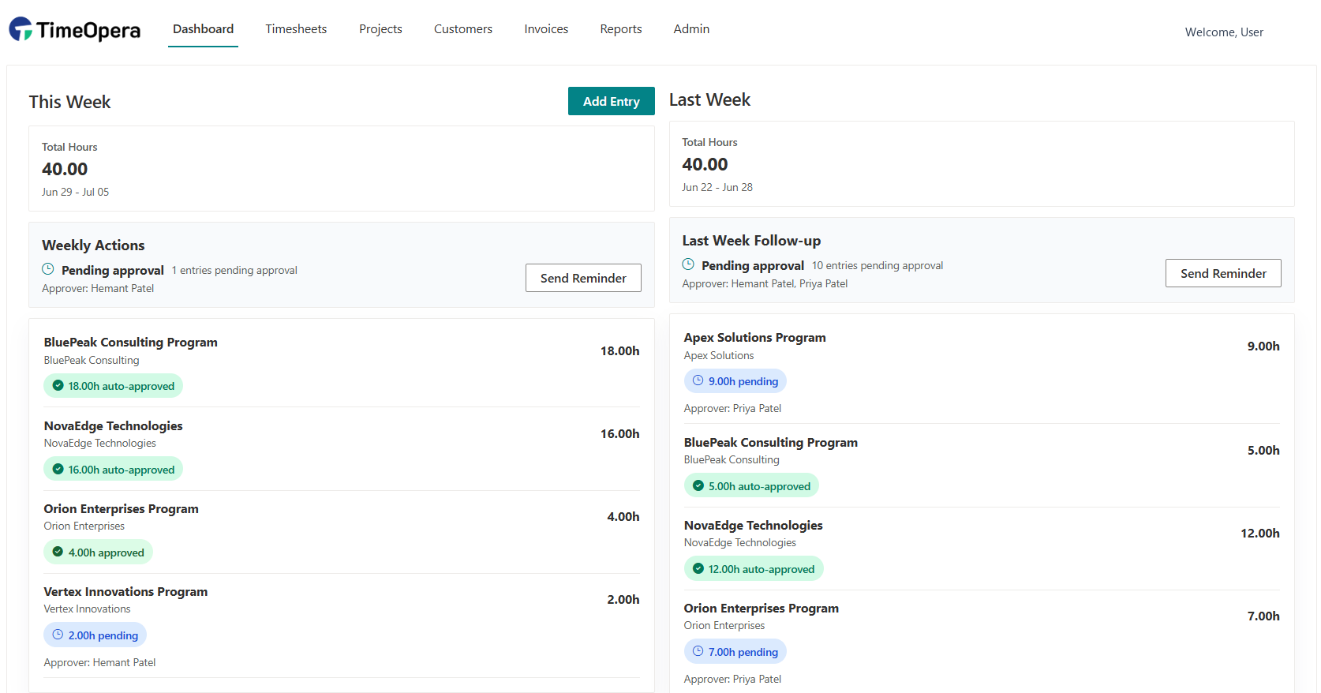Click checkmark icon on 18.00h auto-approved badge
This screenshot has width=1321, height=693.
58,386
